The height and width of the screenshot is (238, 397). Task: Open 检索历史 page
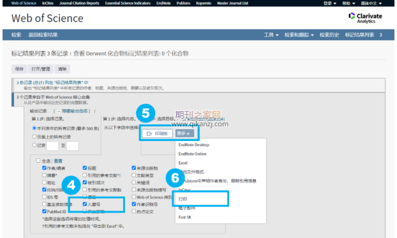point(329,34)
